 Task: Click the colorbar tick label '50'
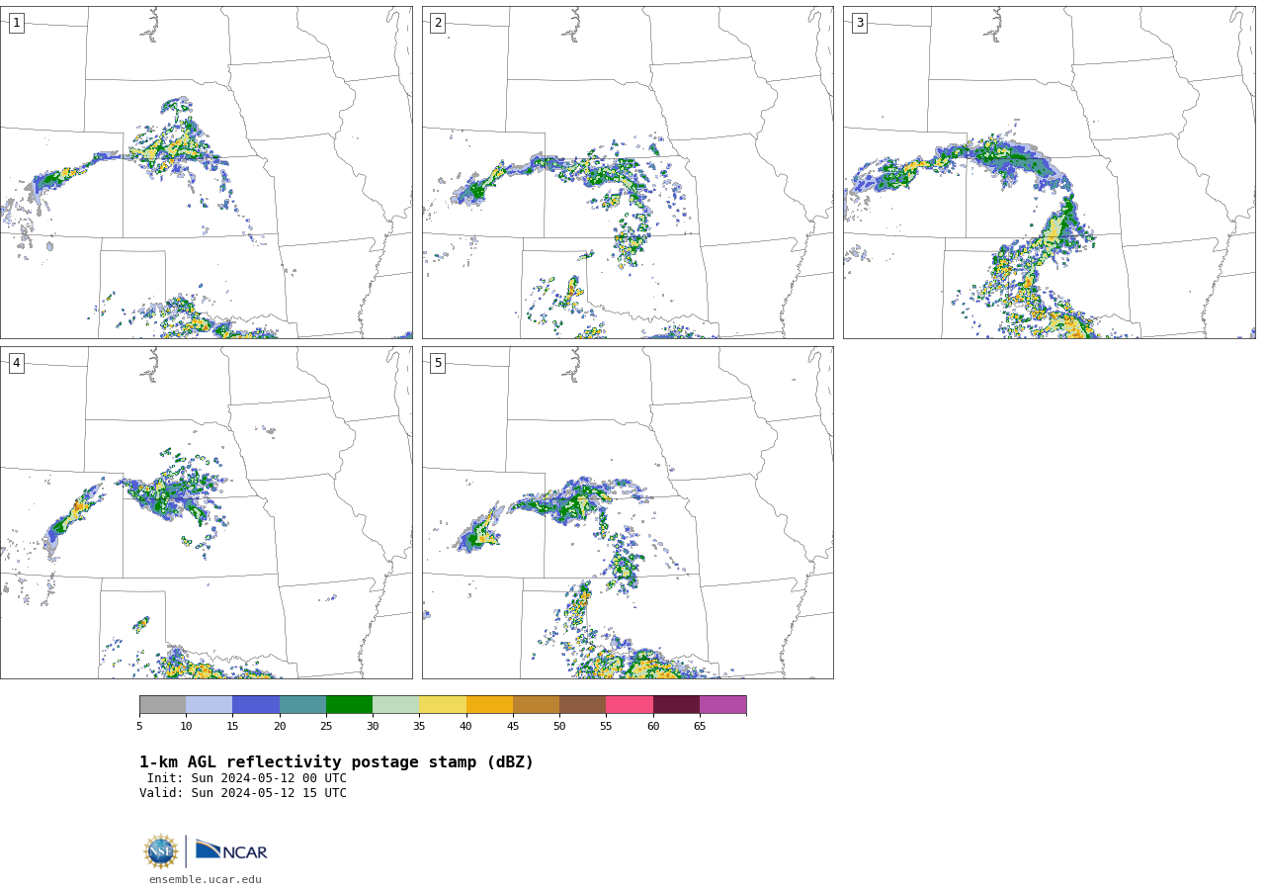[559, 727]
